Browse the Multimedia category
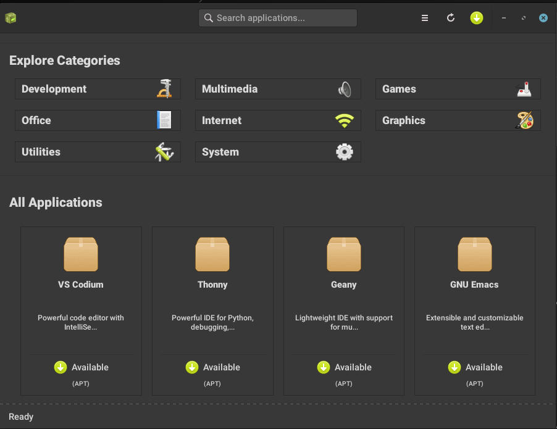Screen dimensions: 557x429 (x=278, y=89)
